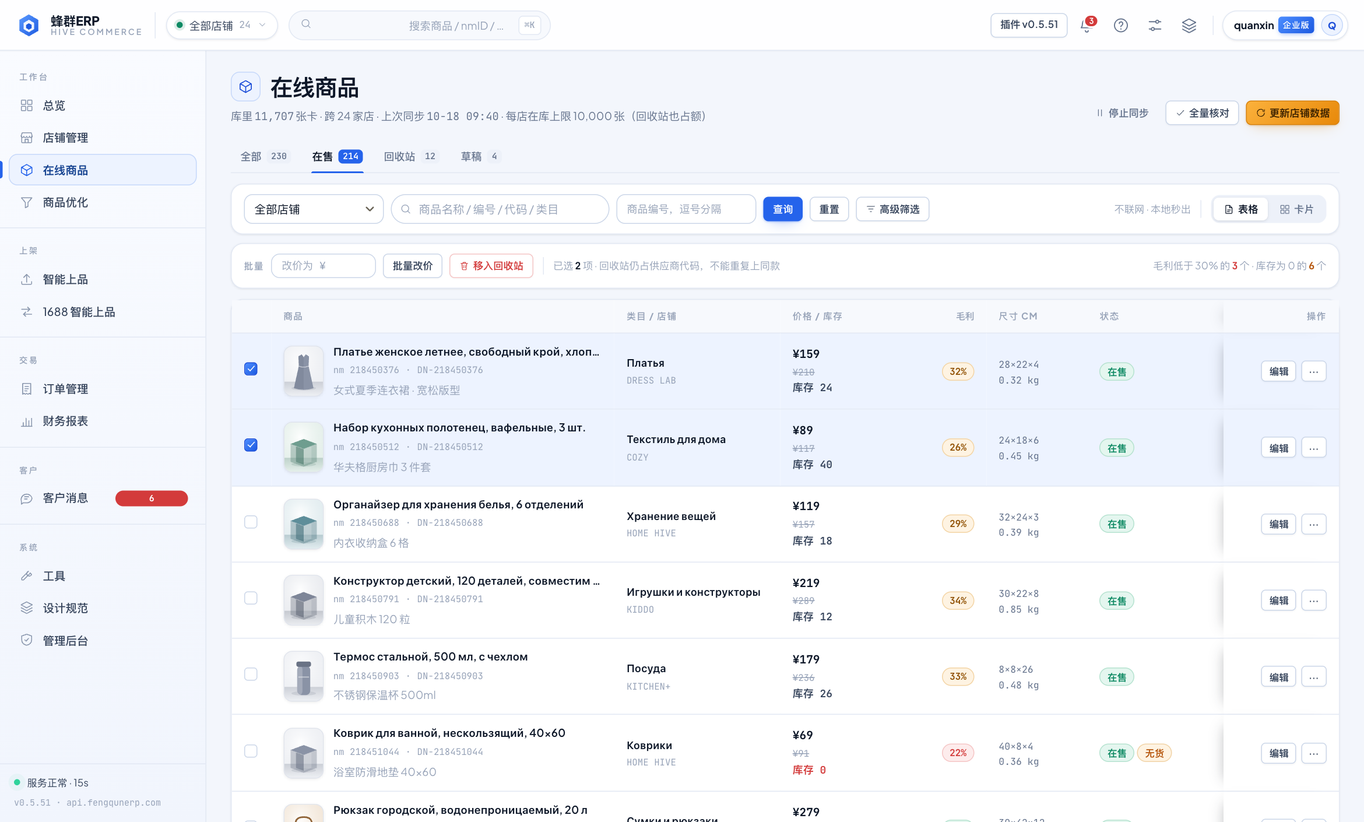1364x822 pixels.
Task: Expand the 全部店铺 24 store selector in header
Action: pyautogui.click(x=222, y=26)
